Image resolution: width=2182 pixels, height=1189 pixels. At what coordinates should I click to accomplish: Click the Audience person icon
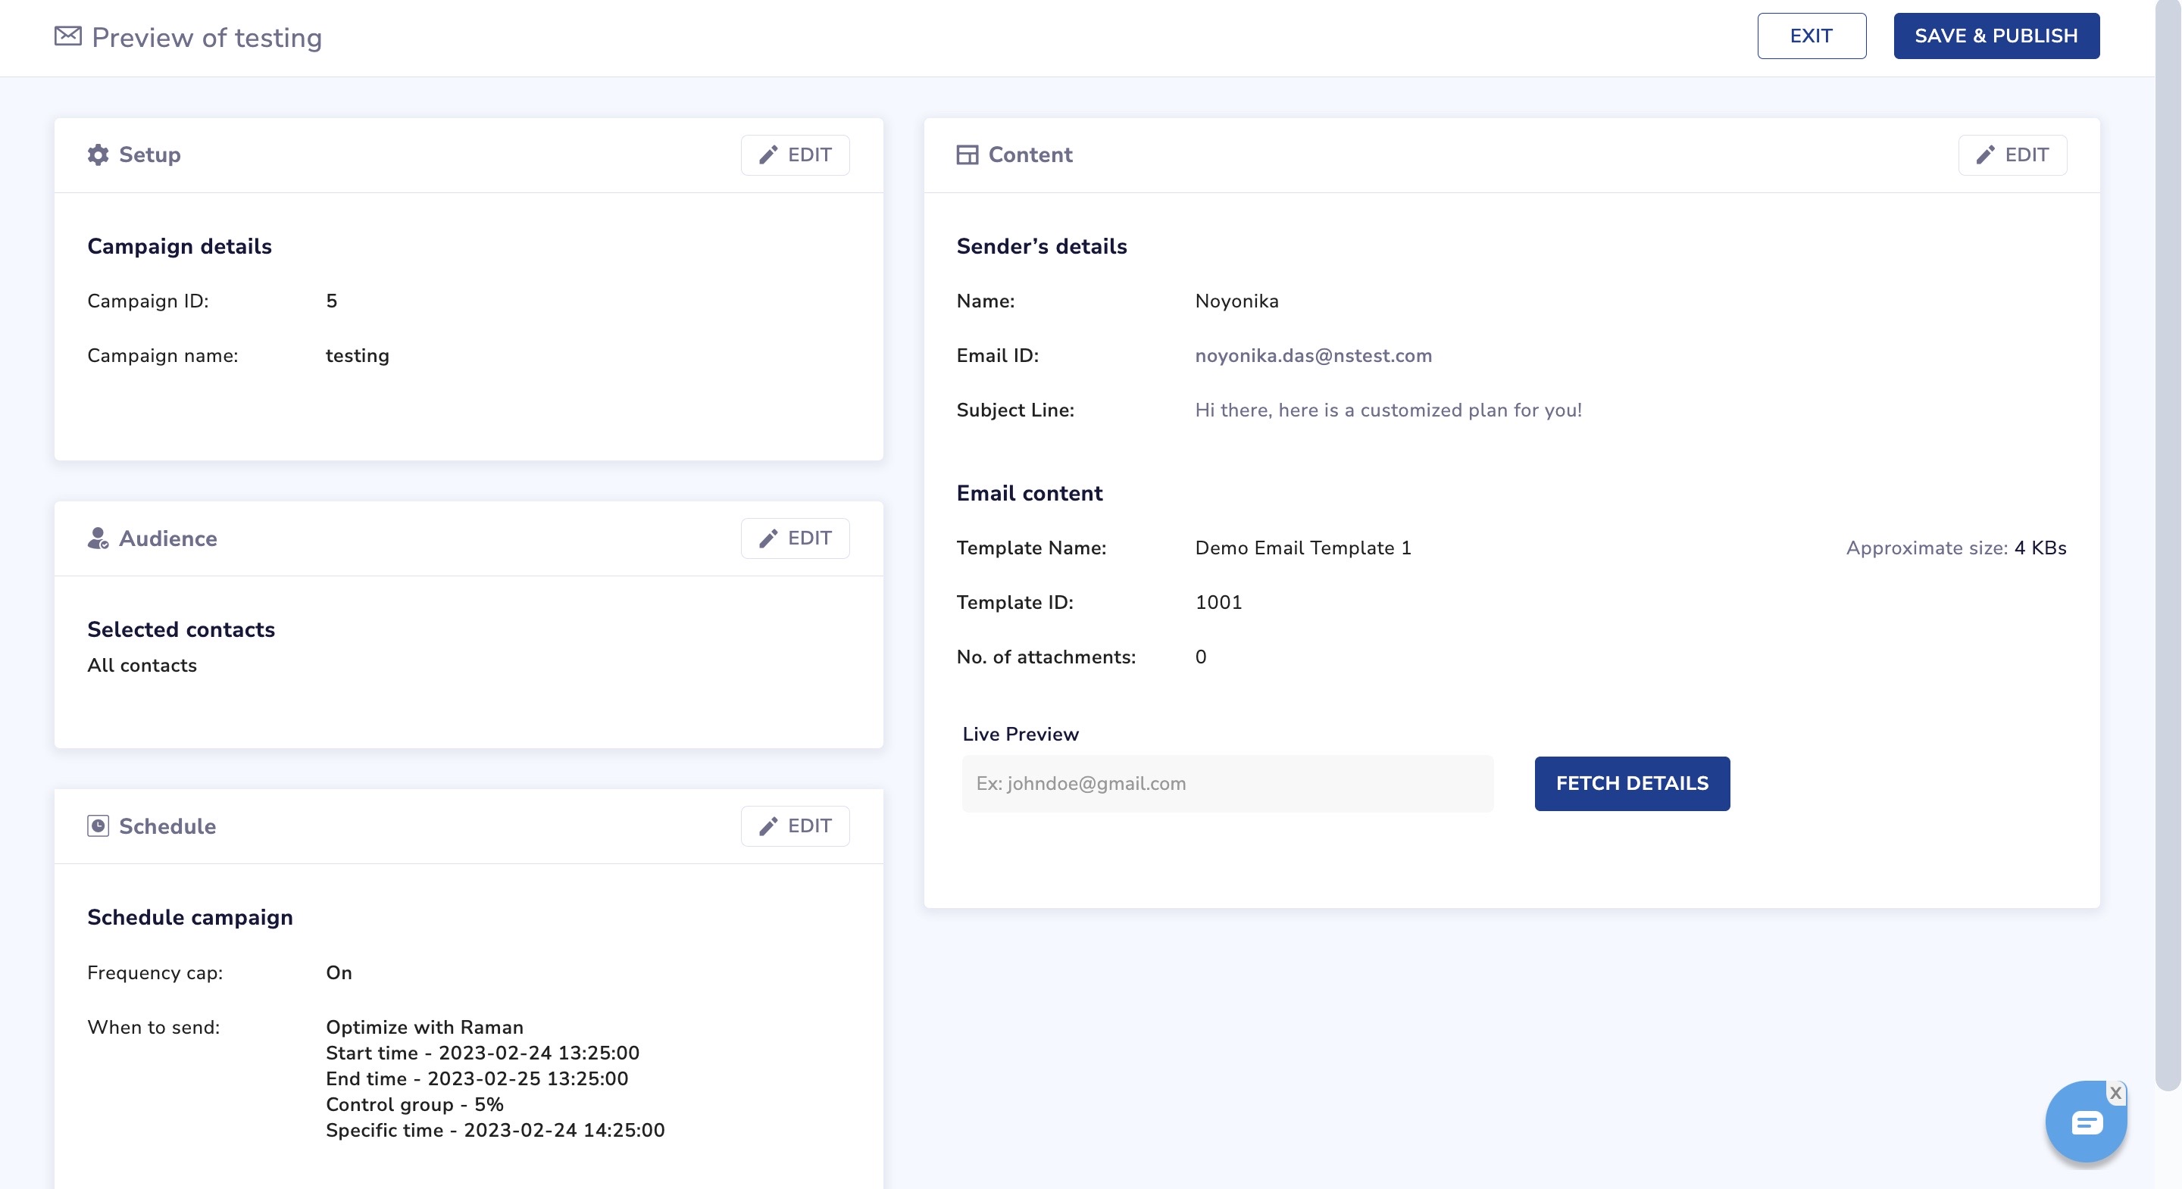click(x=98, y=538)
